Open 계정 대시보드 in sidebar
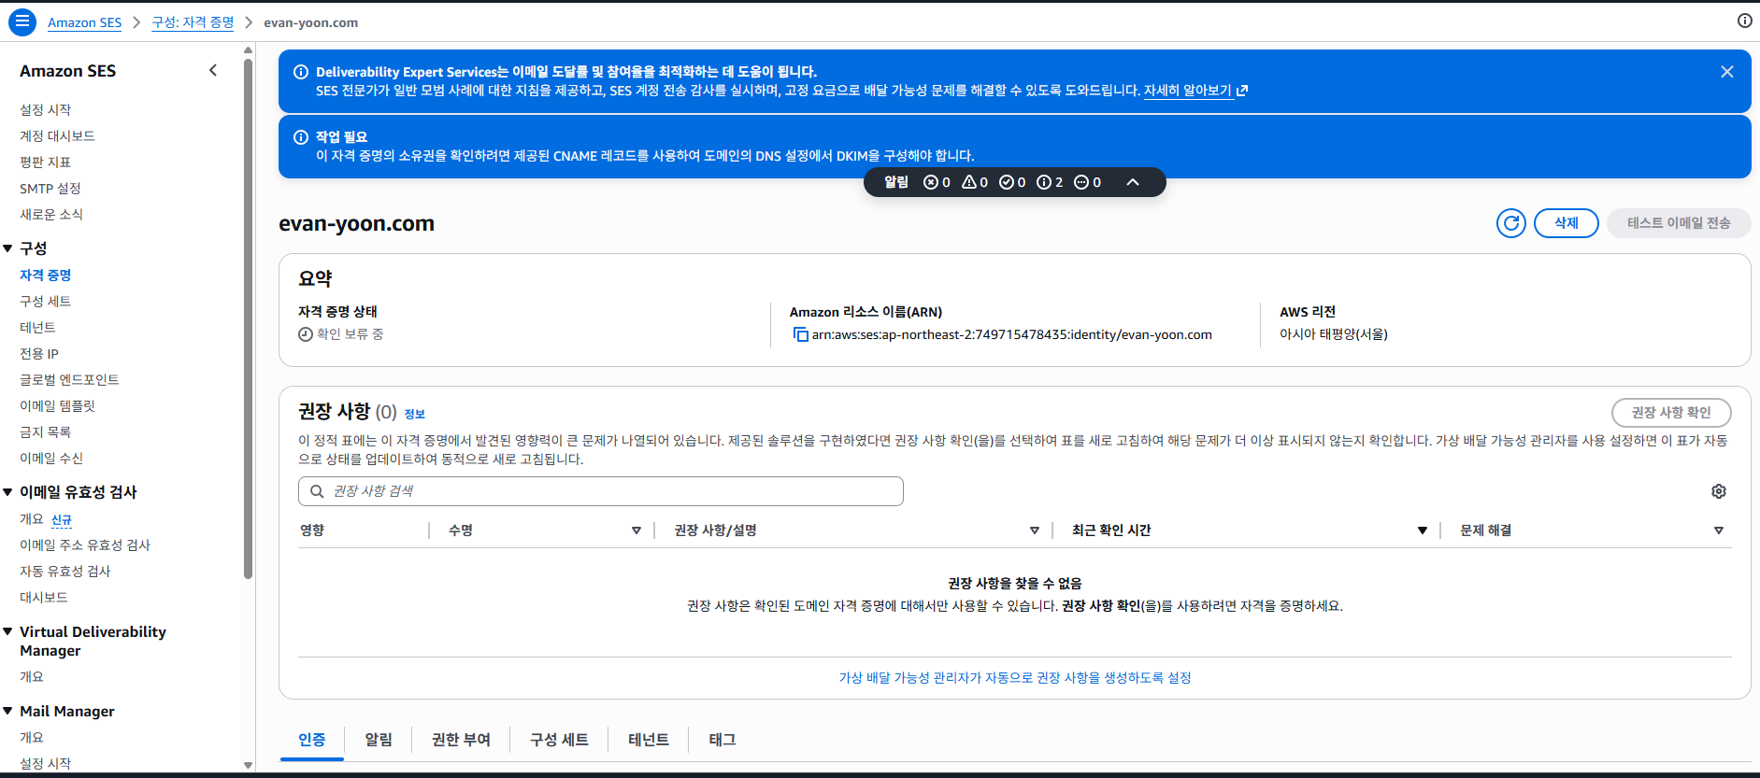The height and width of the screenshot is (778, 1760). (57, 136)
